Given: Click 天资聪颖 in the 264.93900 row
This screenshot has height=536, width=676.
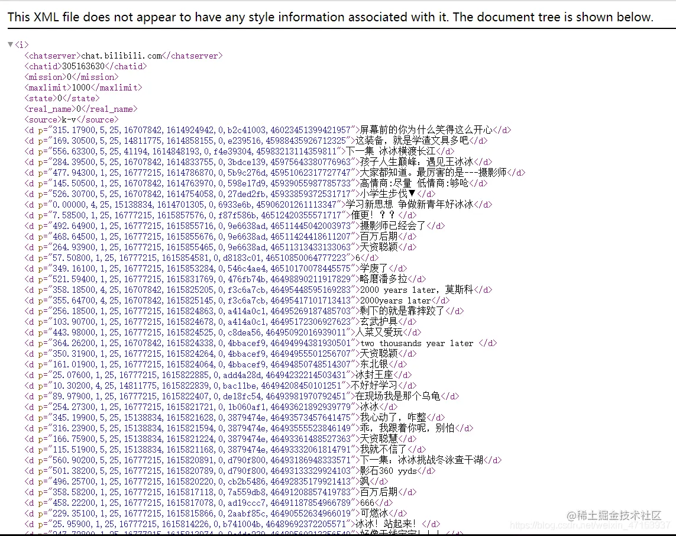Looking at the screenshot, I should point(379,247).
